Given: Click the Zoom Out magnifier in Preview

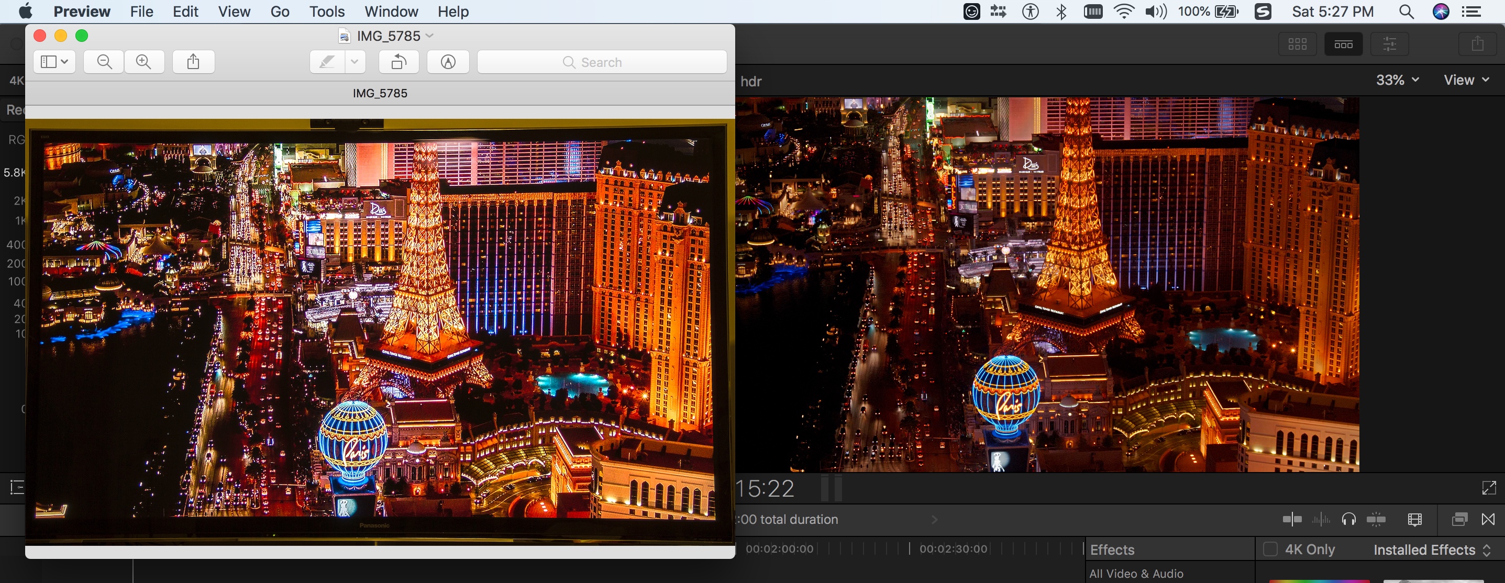Looking at the screenshot, I should click(104, 62).
